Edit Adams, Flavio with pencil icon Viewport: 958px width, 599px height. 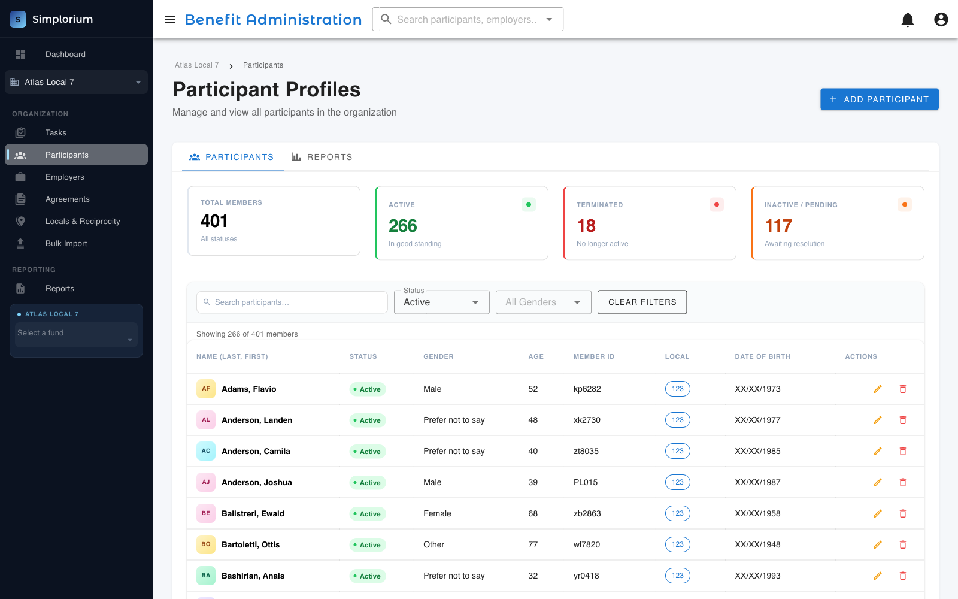pyautogui.click(x=877, y=389)
